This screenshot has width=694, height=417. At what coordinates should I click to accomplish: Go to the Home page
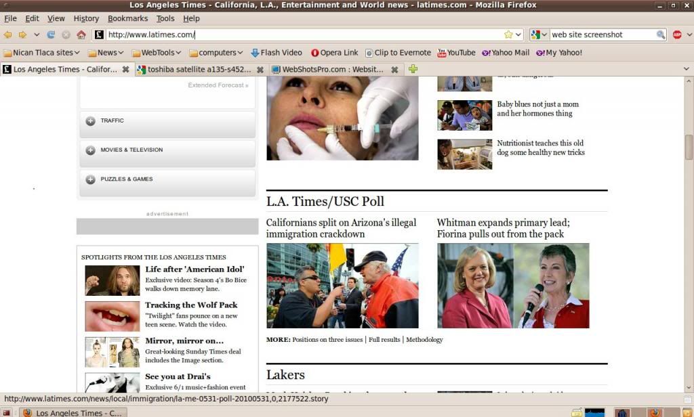[81, 35]
